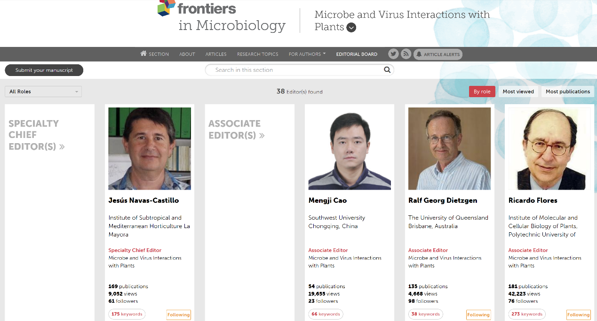Toggle Following for Ralf Georg Dietzgen
Viewport: 597px width, 321px height.
pyautogui.click(x=478, y=315)
